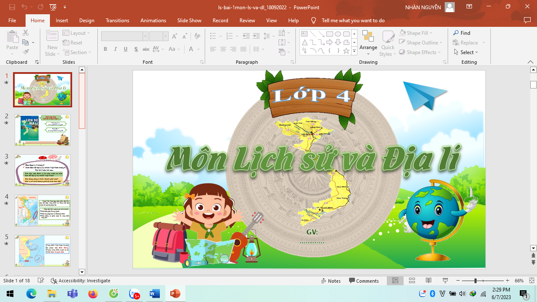Select slide 3 thumbnail
This screenshot has width=537, height=302.
42,170
